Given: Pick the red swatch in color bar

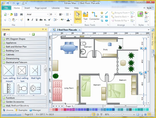Looking at the screenshot, I should [x=56, y=110].
